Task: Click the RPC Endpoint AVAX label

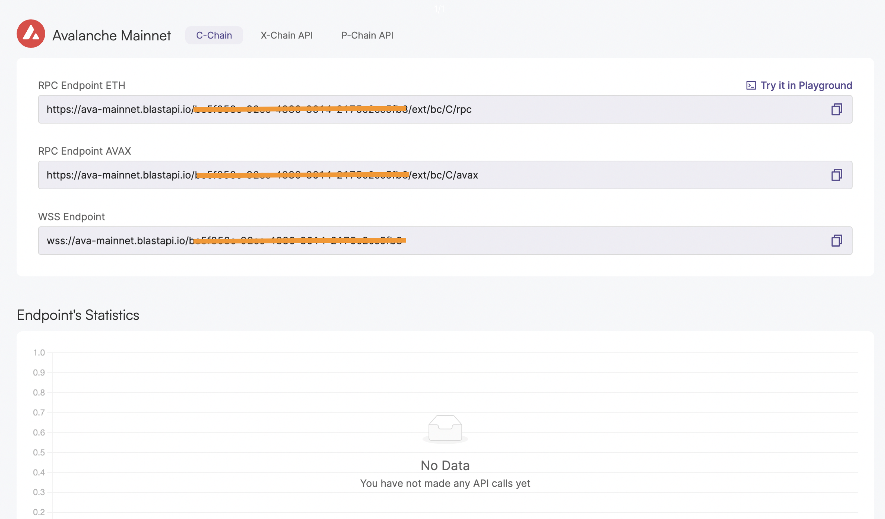Action: pyautogui.click(x=84, y=151)
